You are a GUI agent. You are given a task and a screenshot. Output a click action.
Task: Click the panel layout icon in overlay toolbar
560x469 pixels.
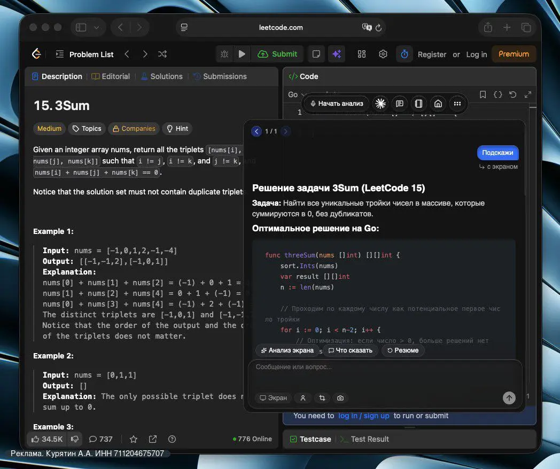pyautogui.click(x=418, y=104)
